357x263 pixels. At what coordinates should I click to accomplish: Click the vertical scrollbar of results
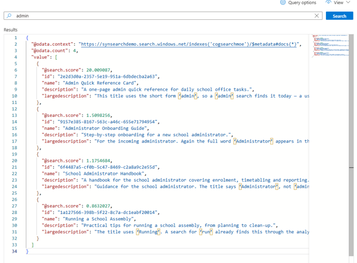pos(351,146)
